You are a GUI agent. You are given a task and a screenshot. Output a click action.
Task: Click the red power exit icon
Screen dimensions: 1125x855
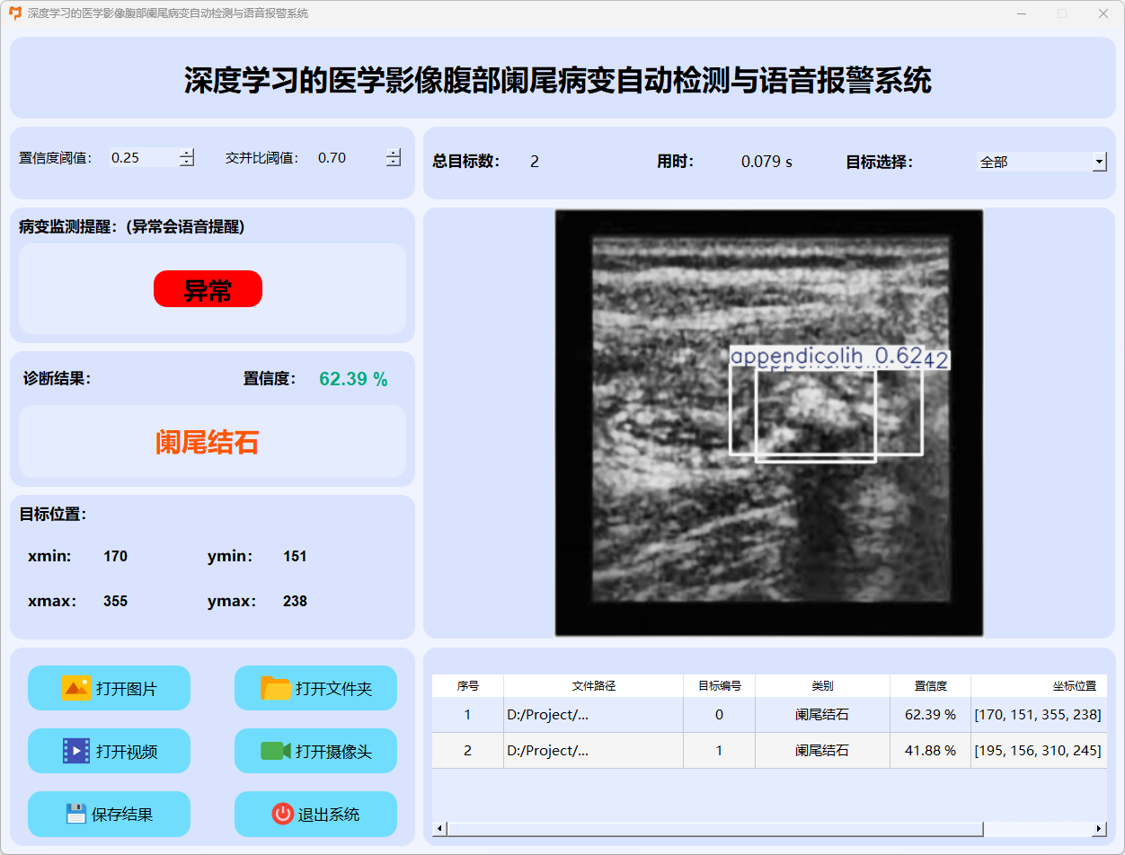[282, 814]
